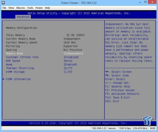158x132 pixels.
Task: Click the NUM lock indicator
Action: (x=152, y=128)
